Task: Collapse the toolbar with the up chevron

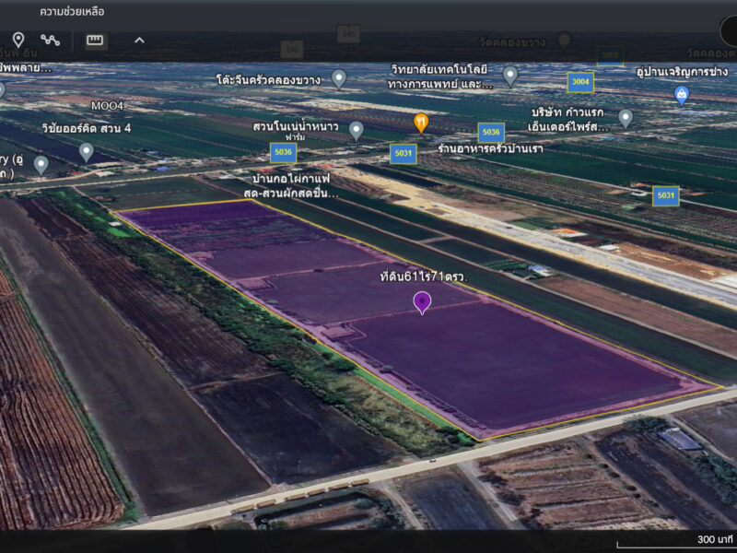Action: tap(139, 41)
